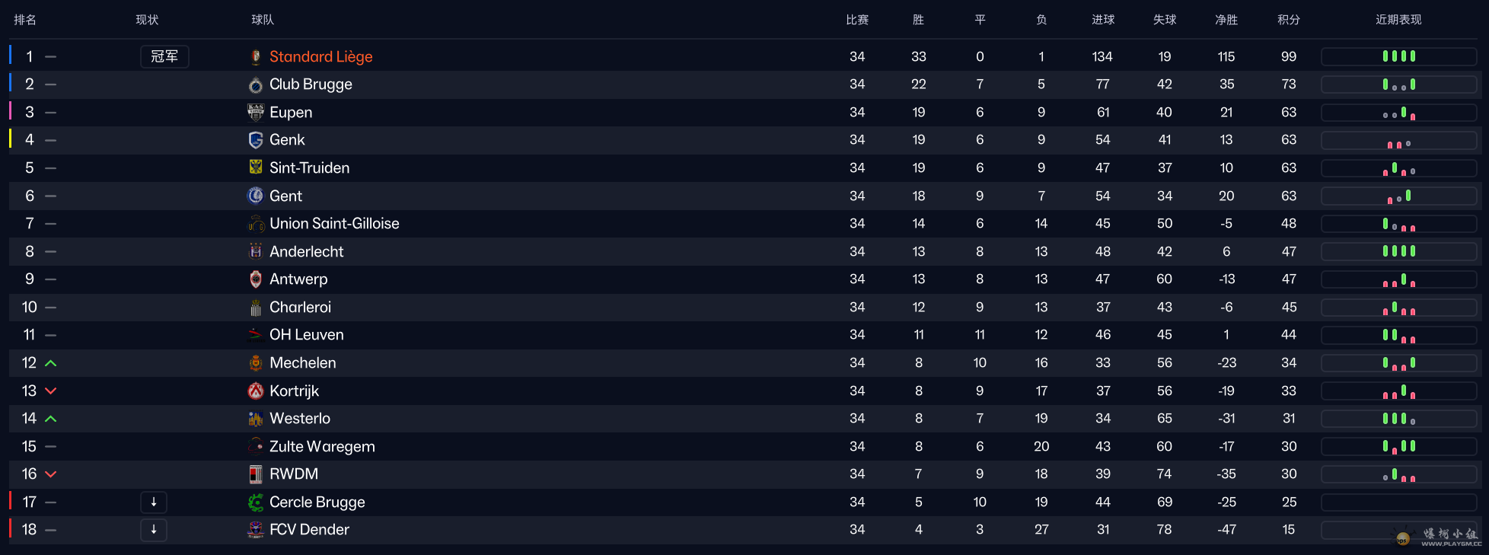
Task: Click the 近期表现 column header
Action: pyautogui.click(x=1398, y=20)
